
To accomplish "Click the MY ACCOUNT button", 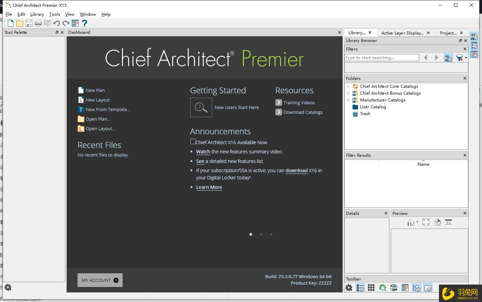I will [x=100, y=280].
